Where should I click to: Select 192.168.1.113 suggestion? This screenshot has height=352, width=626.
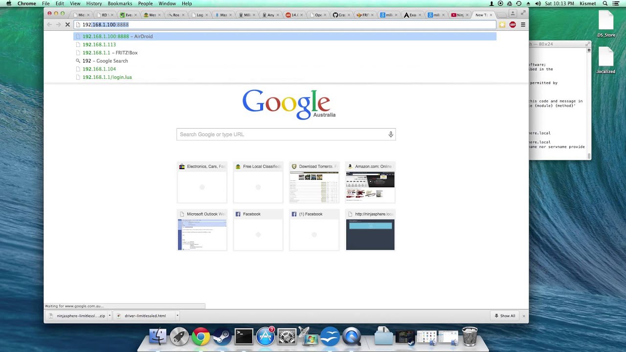[x=285, y=44]
